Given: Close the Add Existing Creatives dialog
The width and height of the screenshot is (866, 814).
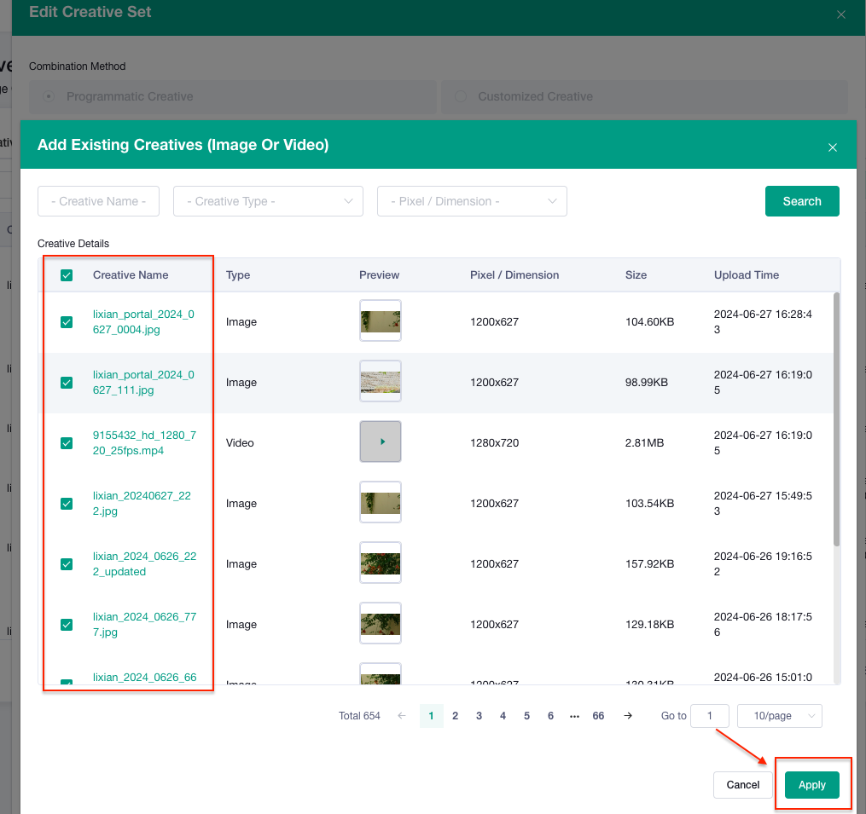Looking at the screenshot, I should point(833,147).
